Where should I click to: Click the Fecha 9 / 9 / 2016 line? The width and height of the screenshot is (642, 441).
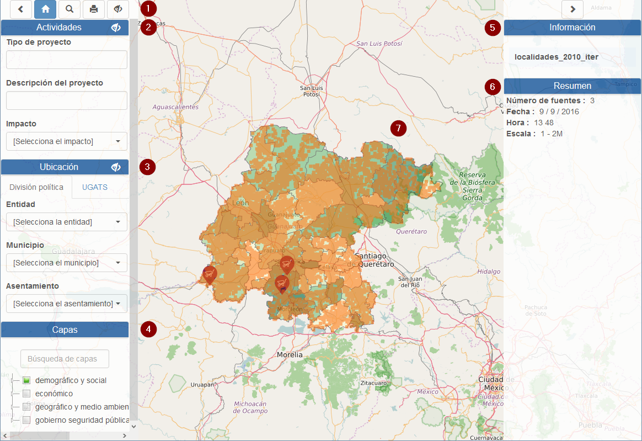pyautogui.click(x=543, y=111)
